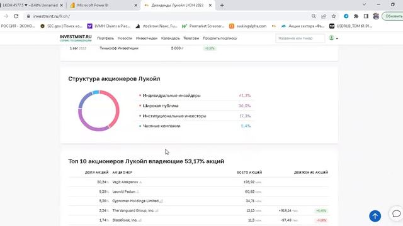Open the Календарь menu item
This screenshot has height=226, width=403.
[x=170, y=38]
